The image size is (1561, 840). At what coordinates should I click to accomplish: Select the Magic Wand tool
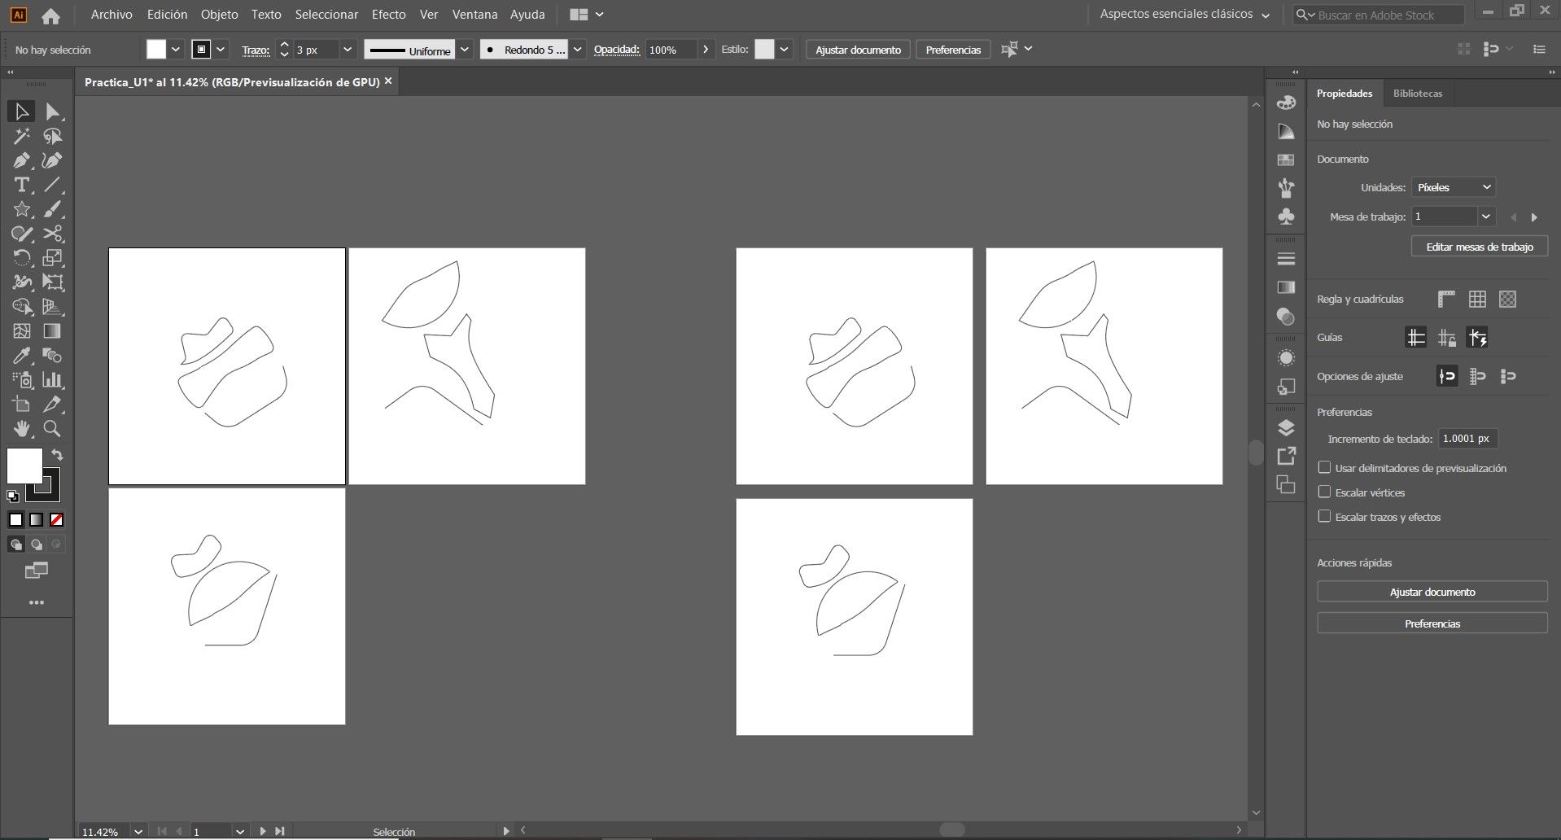(x=21, y=136)
